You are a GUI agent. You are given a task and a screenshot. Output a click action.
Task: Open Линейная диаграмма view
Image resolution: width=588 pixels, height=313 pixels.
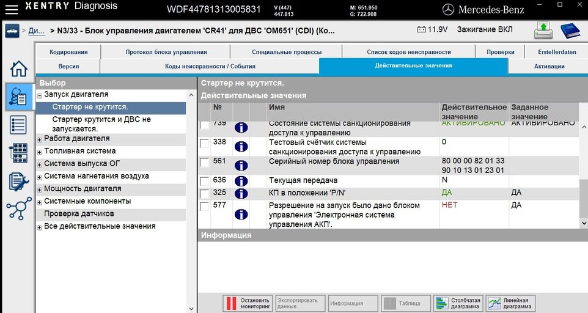coord(511,303)
